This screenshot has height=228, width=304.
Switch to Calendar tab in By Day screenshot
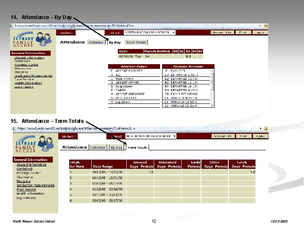coord(96,42)
